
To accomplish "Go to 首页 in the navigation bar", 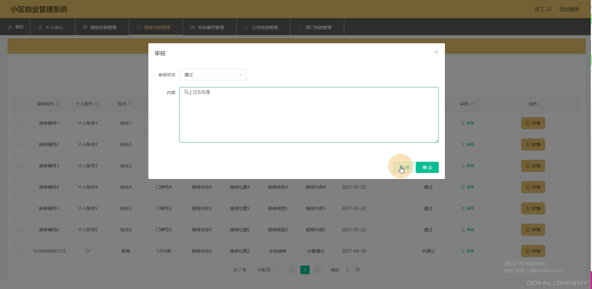I will click(x=16, y=27).
